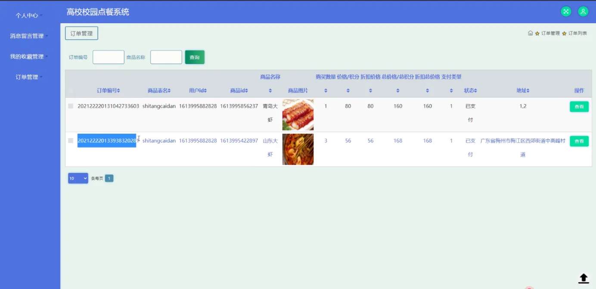Click the 商品图片 column header
596x289 pixels.
tap(298, 91)
